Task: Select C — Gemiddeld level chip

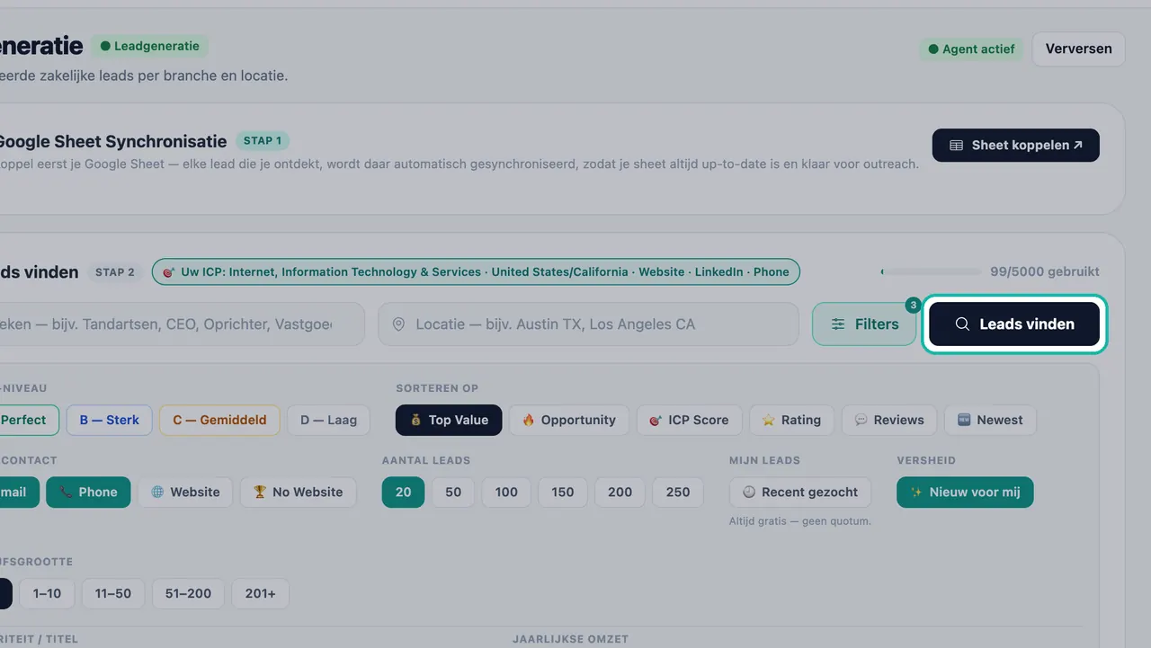Action: pyautogui.click(x=219, y=420)
